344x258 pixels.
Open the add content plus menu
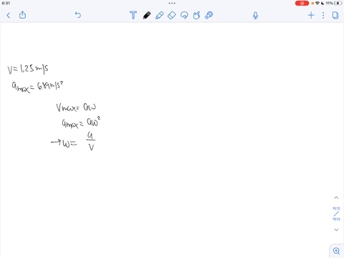(x=311, y=15)
